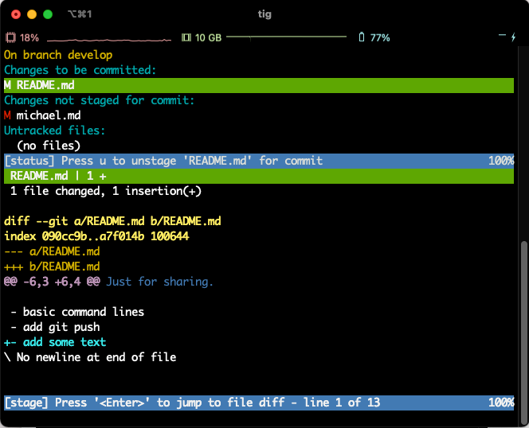Click the added line '+- add some text'
The width and height of the screenshot is (529, 428).
(54, 342)
